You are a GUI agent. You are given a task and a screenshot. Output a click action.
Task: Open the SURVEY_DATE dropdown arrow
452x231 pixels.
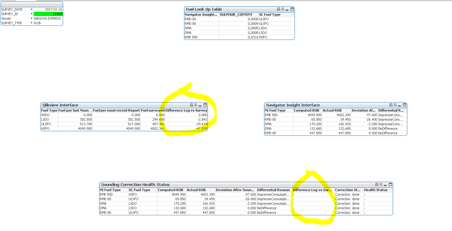coord(31,9)
